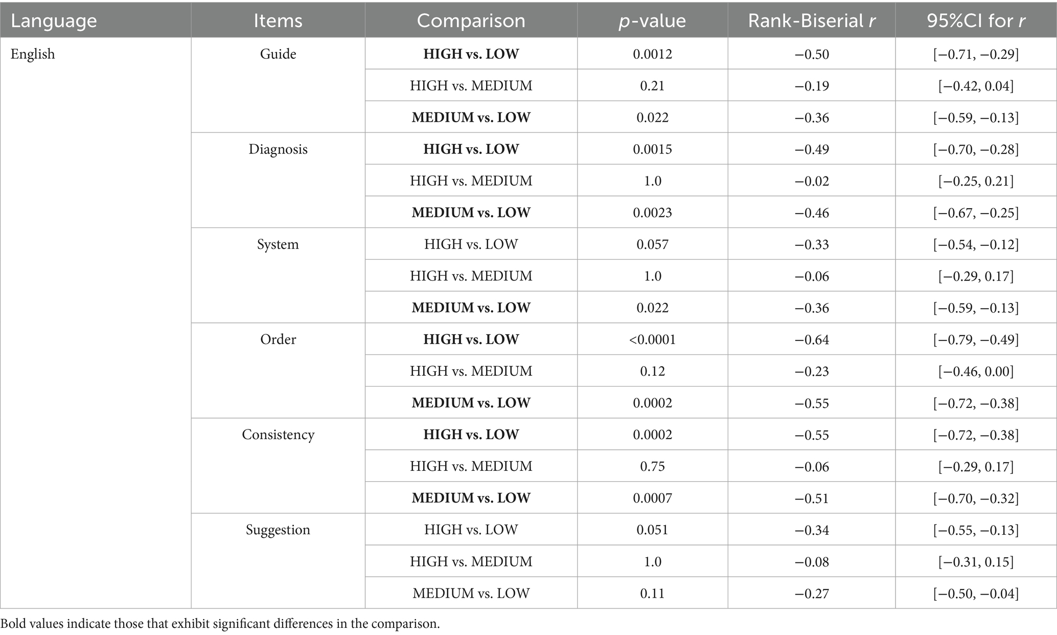Viewport: 1057px width, 635px height.
Task: Click the Language column header
Action: 54,20
